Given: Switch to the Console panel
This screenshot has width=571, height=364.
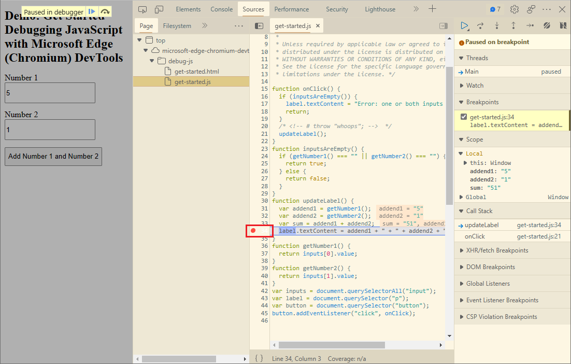Looking at the screenshot, I should pos(221,9).
